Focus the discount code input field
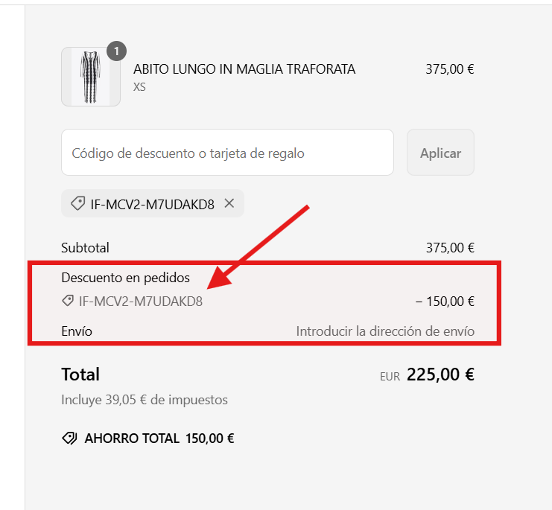 pos(227,153)
